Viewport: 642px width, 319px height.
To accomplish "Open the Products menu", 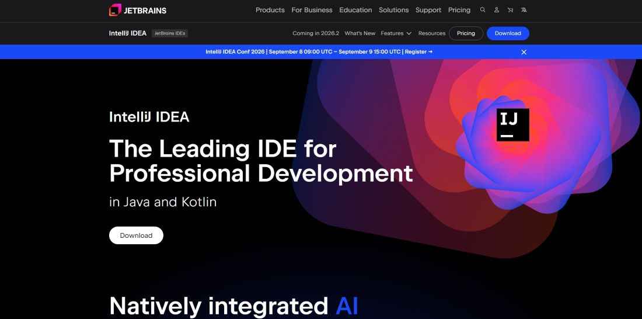I will click(x=270, y=10).
